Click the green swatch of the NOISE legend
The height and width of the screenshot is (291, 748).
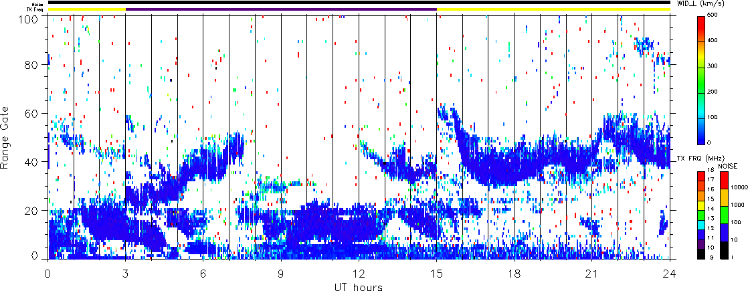point(724,215)
